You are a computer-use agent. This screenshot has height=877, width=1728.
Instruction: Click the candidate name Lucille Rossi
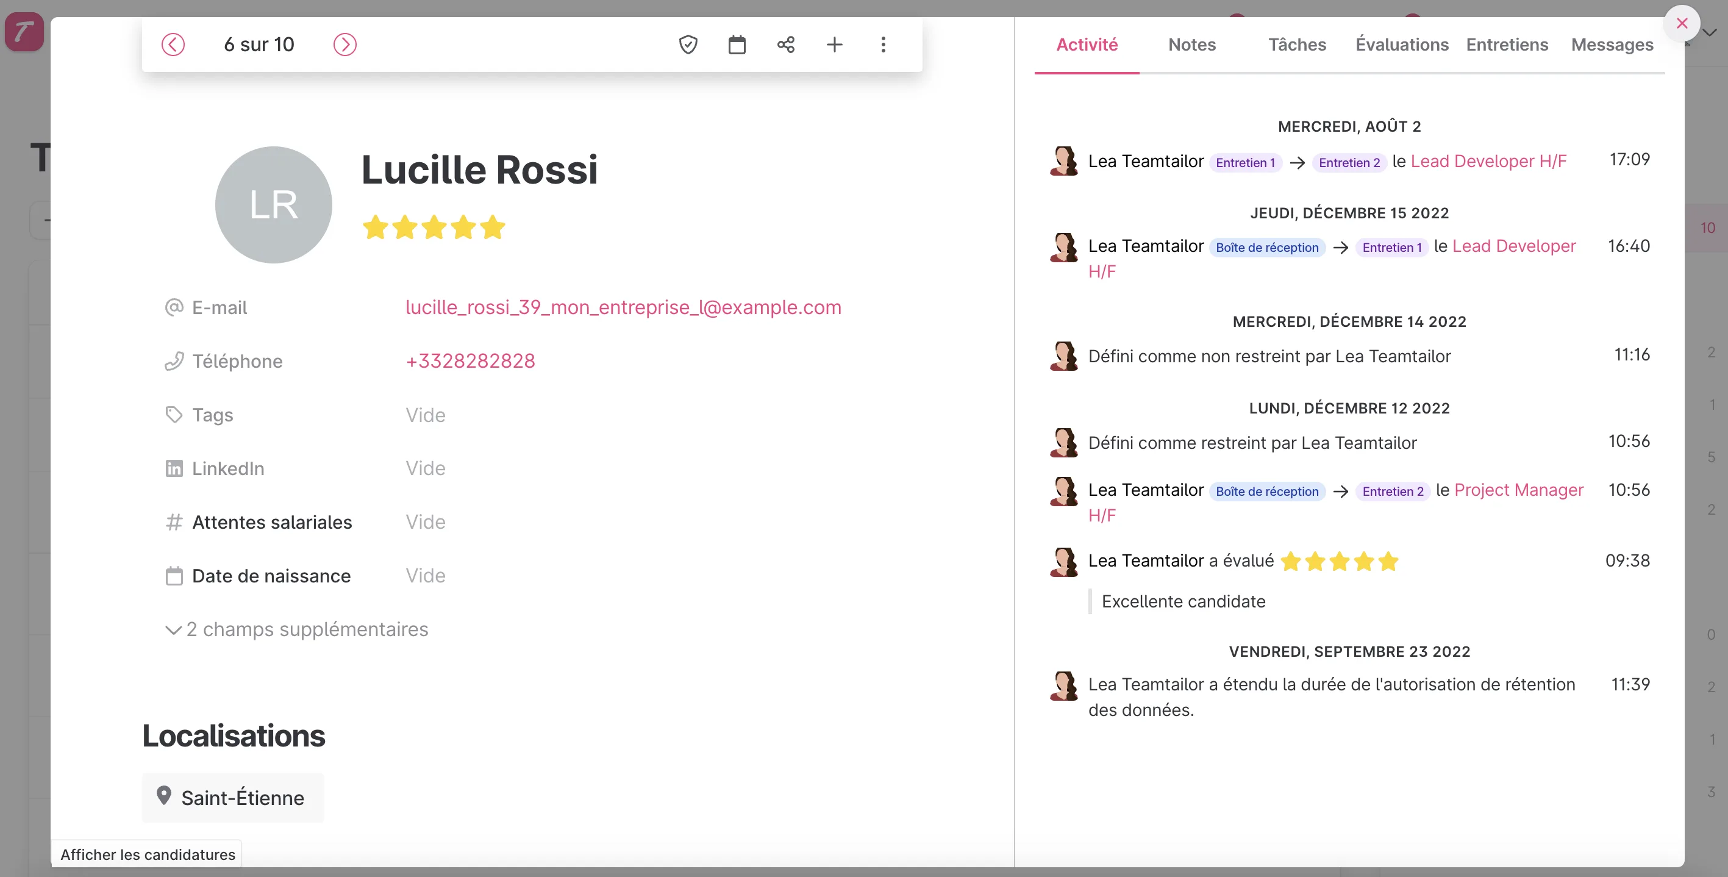[x=480, y=169]
